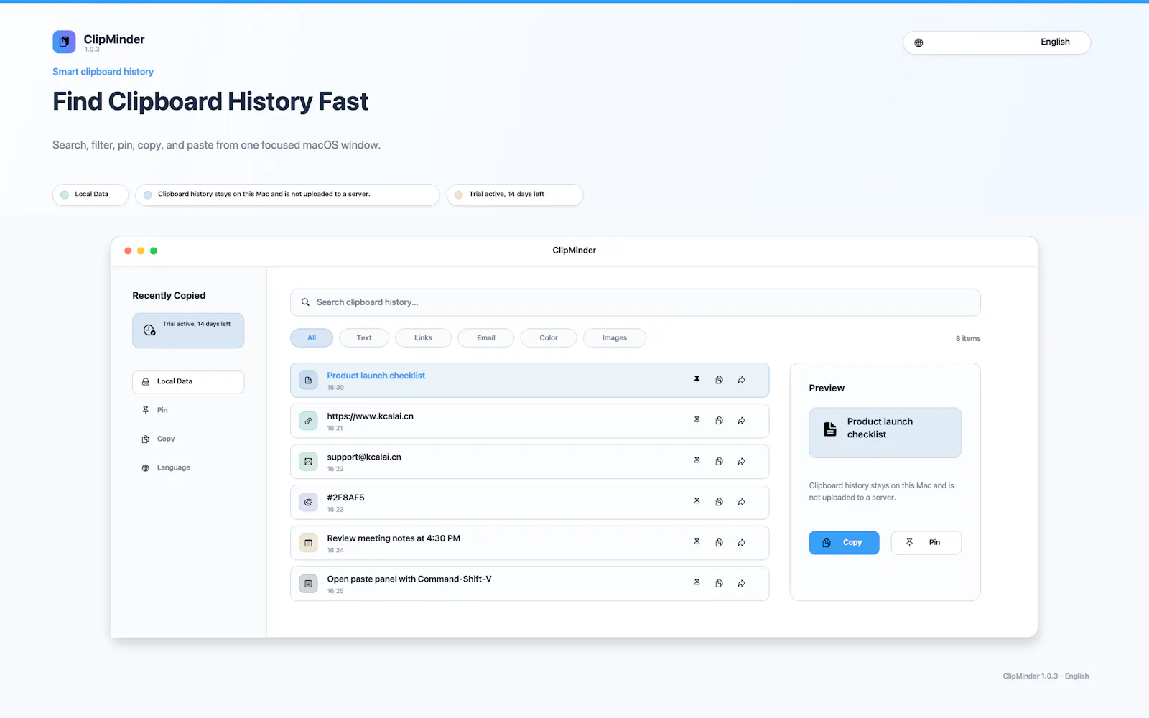
Task: Click the search magnifier icon
Action: click(305, 302)
